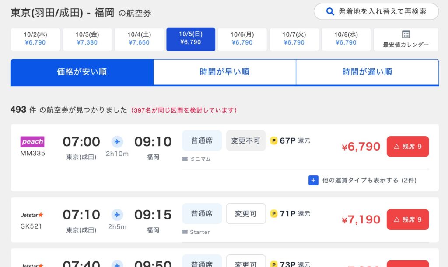Click 変更可 badge on GK521 flight

pos(246,213)
